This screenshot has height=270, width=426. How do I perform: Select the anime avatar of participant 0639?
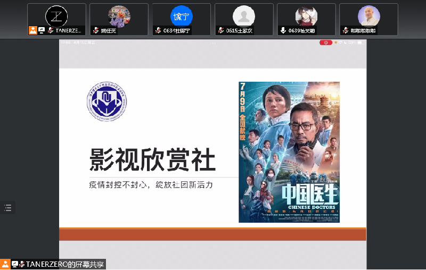coord(307,16)
